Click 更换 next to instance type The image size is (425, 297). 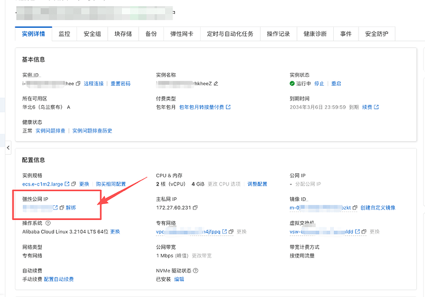pyautogui.click(x=84, y=184)
